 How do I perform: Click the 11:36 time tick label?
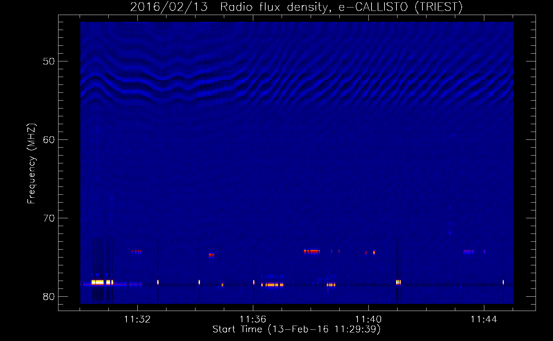coord(253,319)
